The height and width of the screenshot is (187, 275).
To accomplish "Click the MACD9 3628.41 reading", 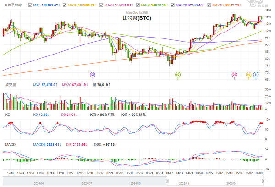I will pyautogui.click(x=46, y=145).
